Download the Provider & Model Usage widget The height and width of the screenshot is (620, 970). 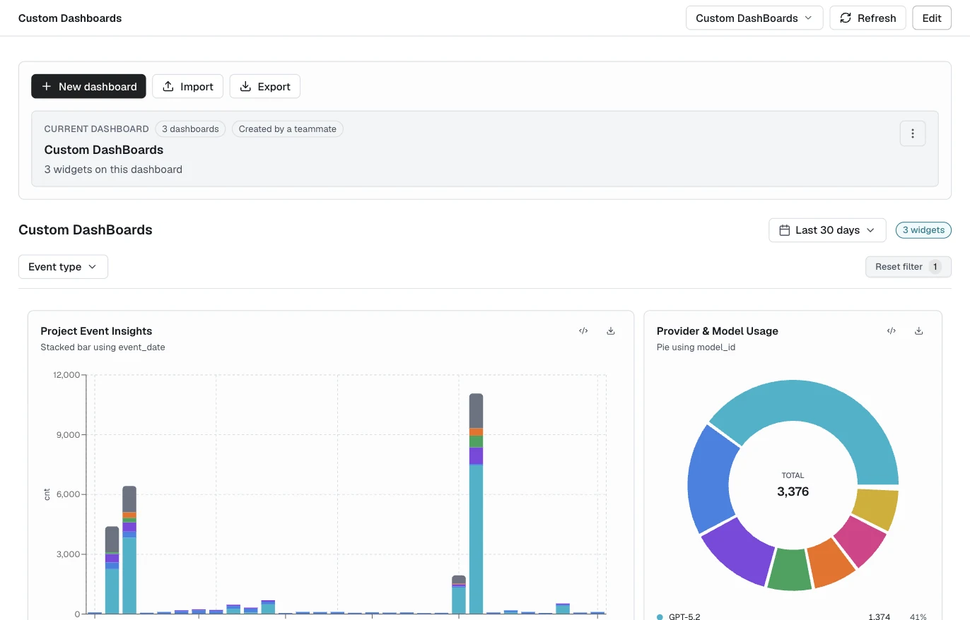pyautogui.click(x=919, y=330)
